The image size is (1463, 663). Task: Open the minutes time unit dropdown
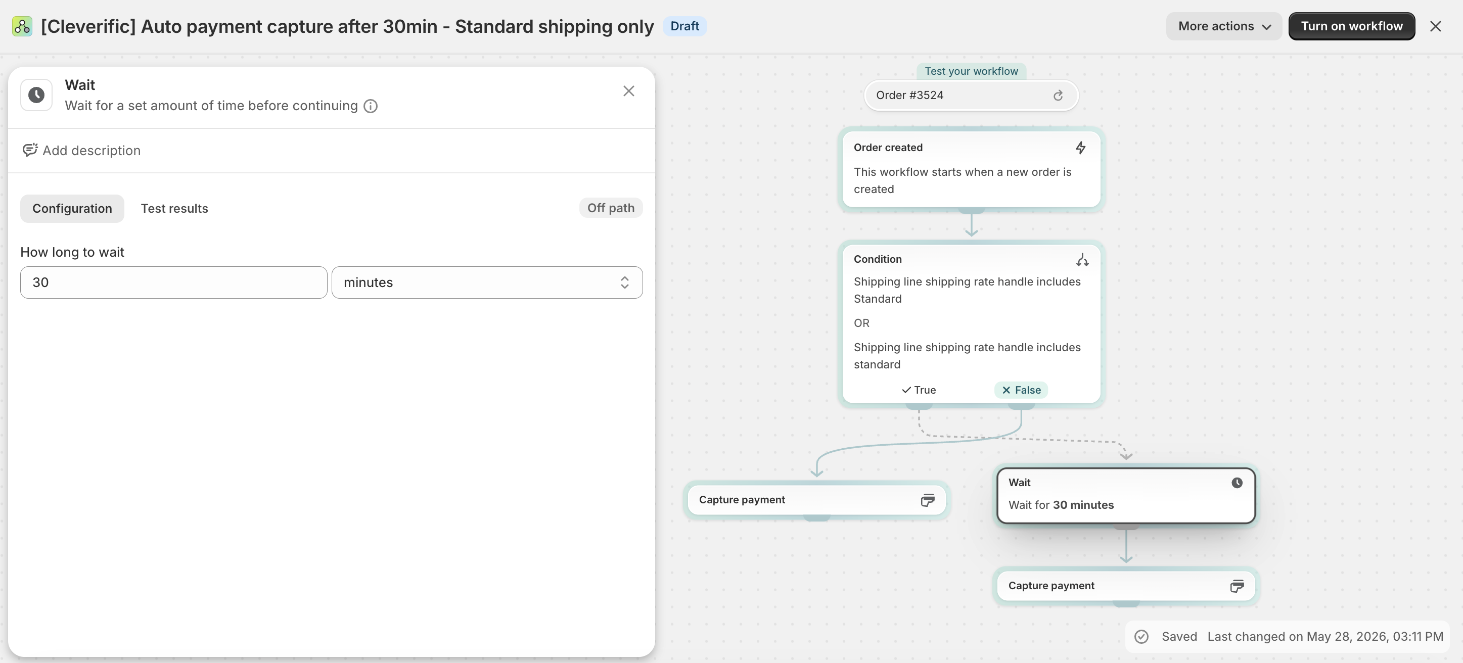487,282
